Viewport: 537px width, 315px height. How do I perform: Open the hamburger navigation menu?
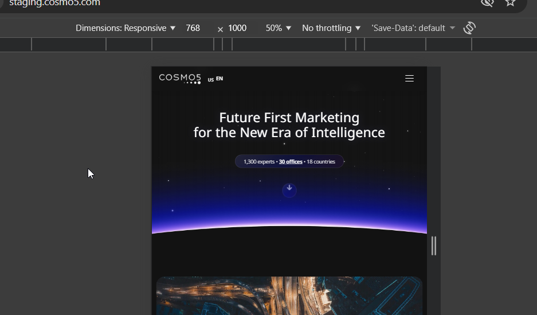[409, 79]
